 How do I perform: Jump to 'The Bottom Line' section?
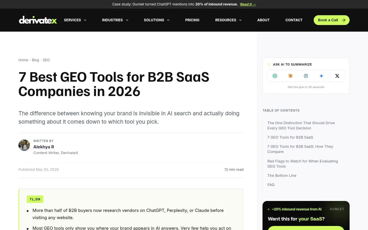click(282, 175)
